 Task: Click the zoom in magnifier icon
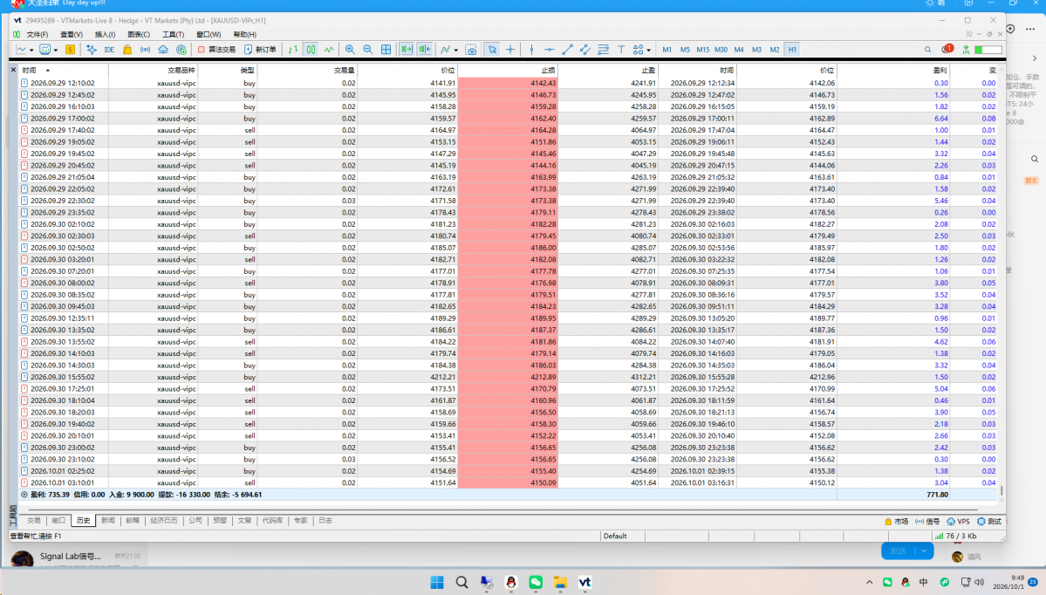(x=350, y=50)
